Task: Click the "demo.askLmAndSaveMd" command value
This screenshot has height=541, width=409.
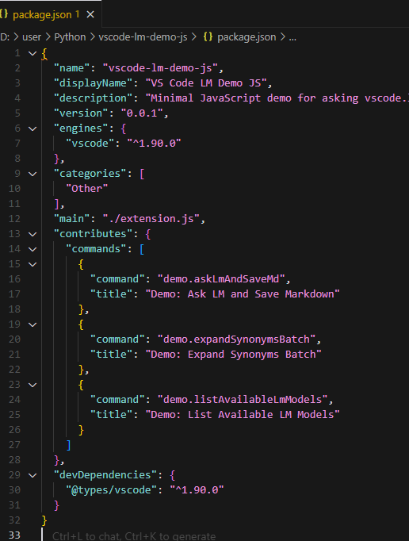Action: tap(221, 278)
